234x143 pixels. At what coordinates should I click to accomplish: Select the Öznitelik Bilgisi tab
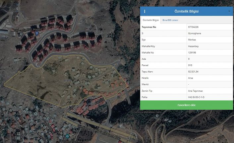click(x=150, y=20)
